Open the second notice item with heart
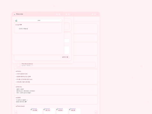 (23, 77)
